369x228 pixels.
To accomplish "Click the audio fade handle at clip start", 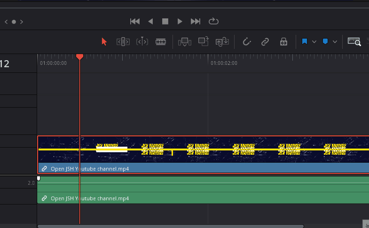I will pos(39,178).
